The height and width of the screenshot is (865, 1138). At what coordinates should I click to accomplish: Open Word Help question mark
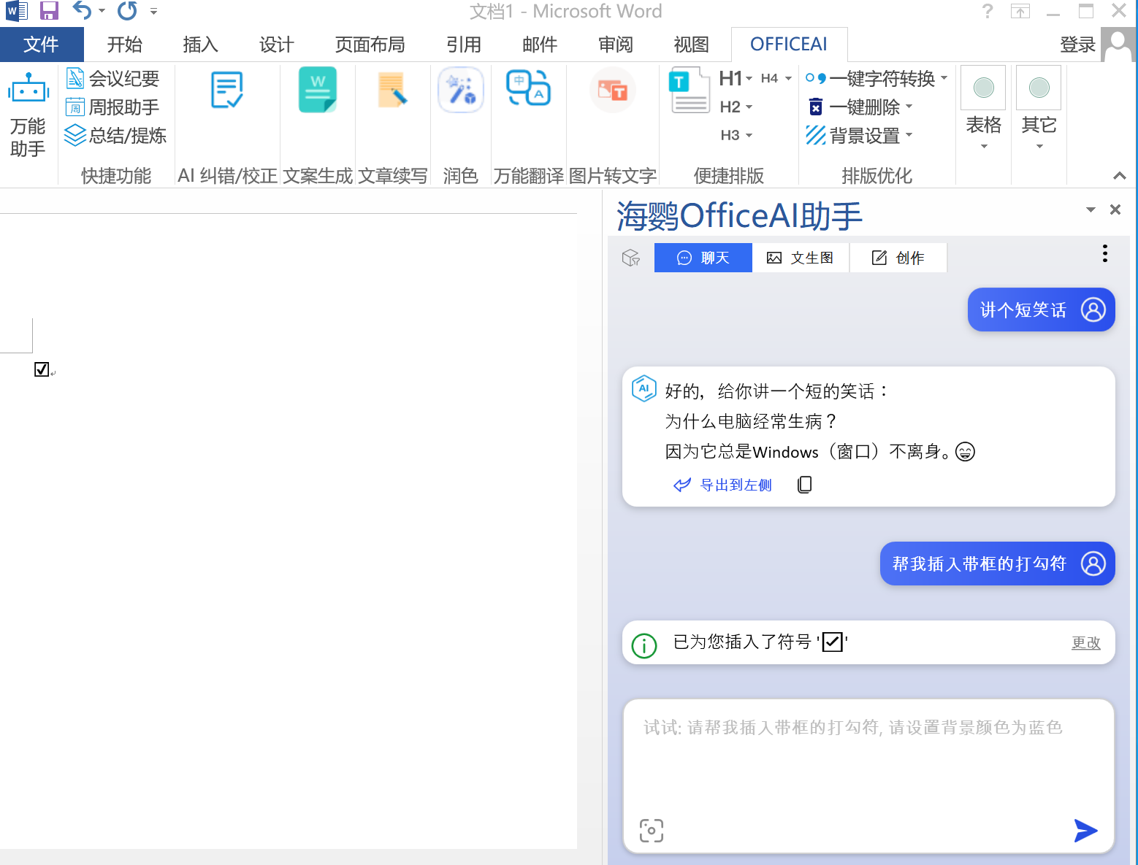(988, 11)
